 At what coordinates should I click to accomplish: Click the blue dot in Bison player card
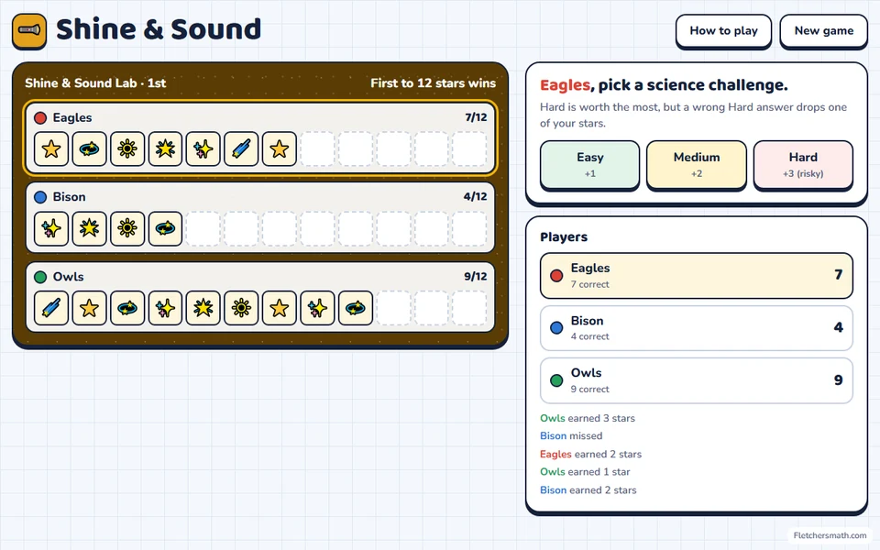click(556, 328)
